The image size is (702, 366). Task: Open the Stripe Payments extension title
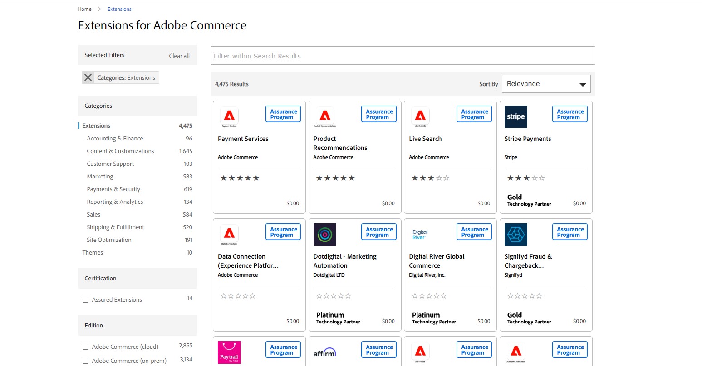point(528,139)
